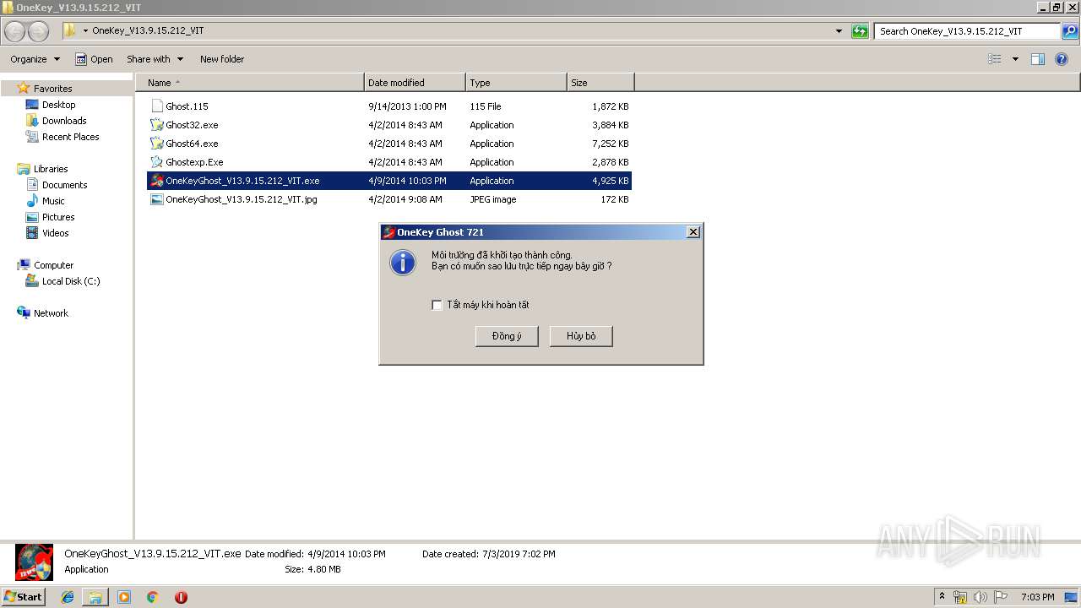
Task: Open the Opera taskbar icon
Action: [181, 597]
